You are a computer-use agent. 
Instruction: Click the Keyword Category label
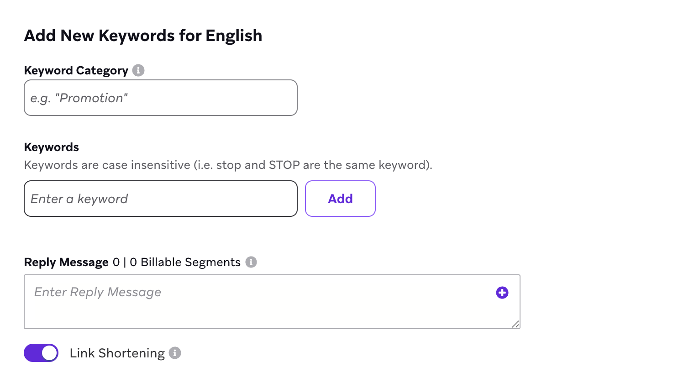coord(76,71)
